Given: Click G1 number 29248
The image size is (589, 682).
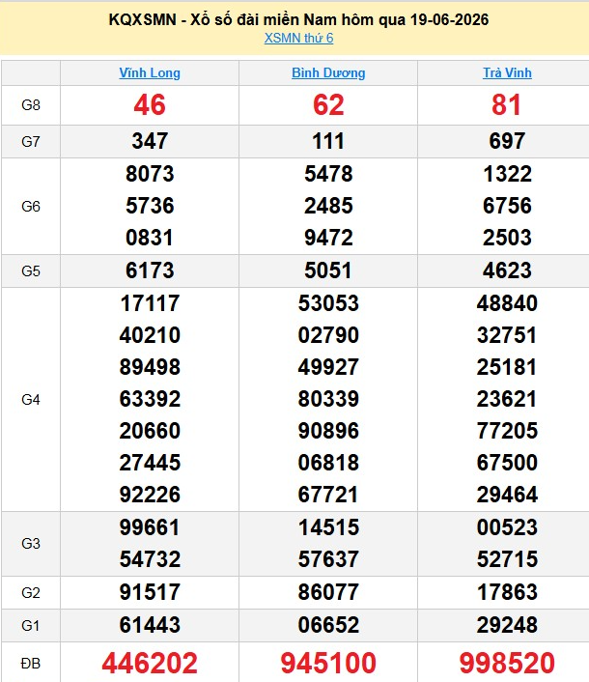Looking at the screenshot, I should click(507, 625).
